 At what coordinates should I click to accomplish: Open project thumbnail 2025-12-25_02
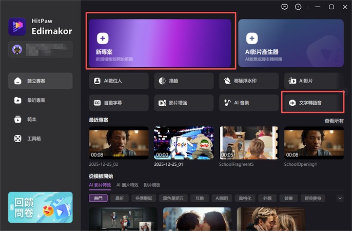pyautogui.click(x=119, y=143)
